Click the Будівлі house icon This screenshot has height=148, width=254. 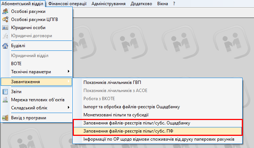(5, 46)
